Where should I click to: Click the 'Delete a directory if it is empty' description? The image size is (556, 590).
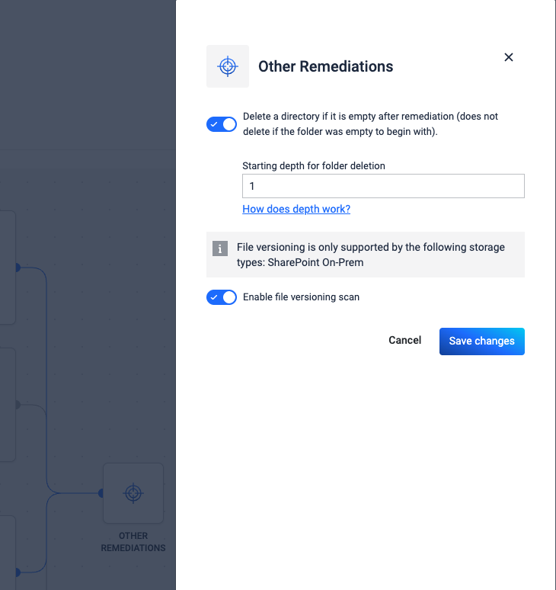[370, 123]
